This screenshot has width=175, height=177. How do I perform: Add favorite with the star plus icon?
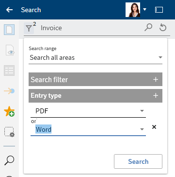(9, 111)
